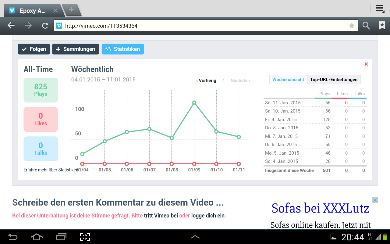Open the 'Sofas bei XXXLutz' ad link
This screenshot has width=390, height=244.
click(x=321, y=208)
